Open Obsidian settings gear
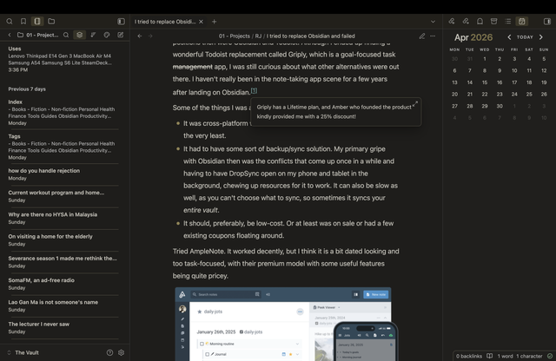Viewport: 556px width, 361px height. (x=122, y=352)
